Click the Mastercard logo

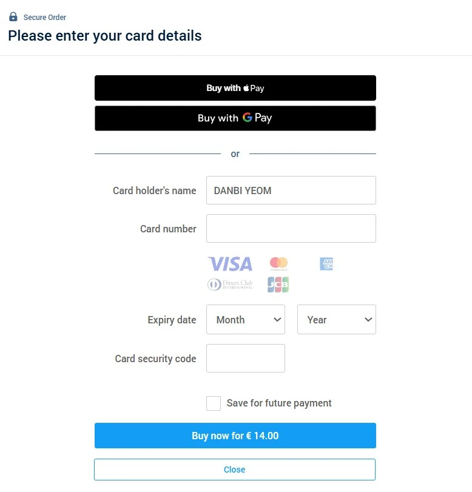pyautogui.click(x=278, y=264)
